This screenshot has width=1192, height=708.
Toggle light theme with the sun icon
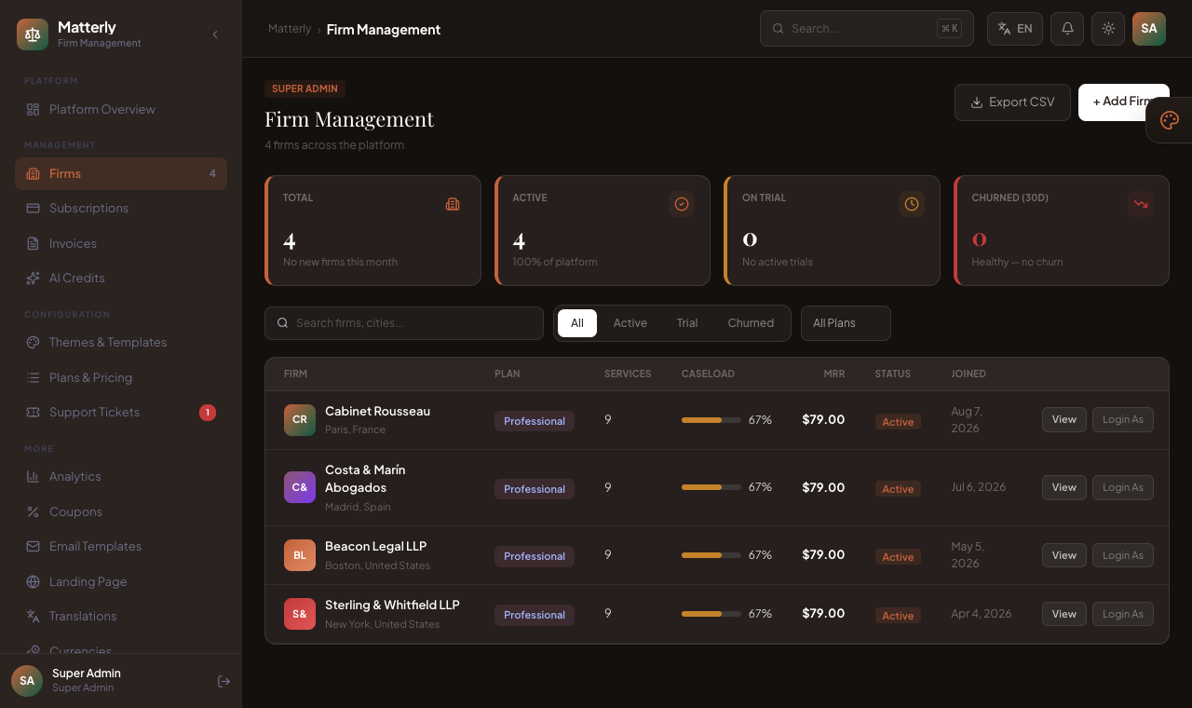click(1108, 29)
